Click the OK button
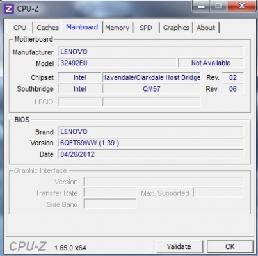This screenshot has height=256, width=258. pyautogui.click(x=230, y=246)
